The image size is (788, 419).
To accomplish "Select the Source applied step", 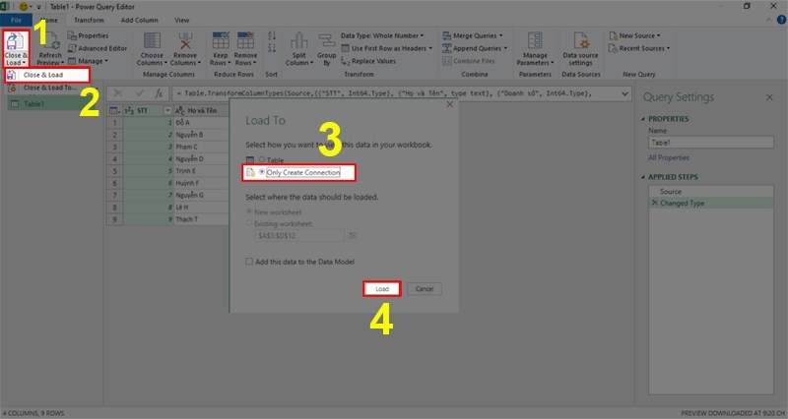I will [710, 191].
